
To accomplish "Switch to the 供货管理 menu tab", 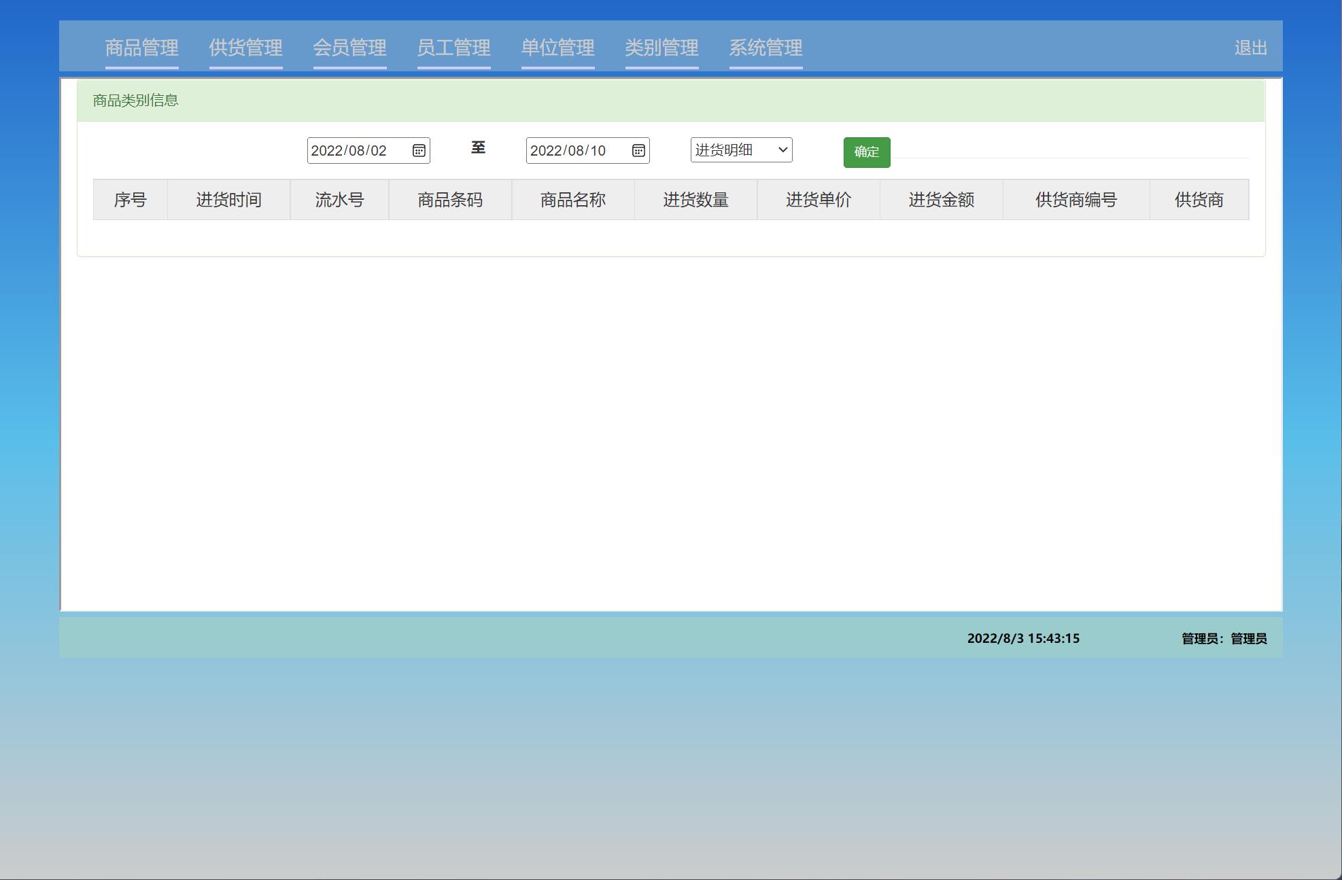I will (246, 48).
